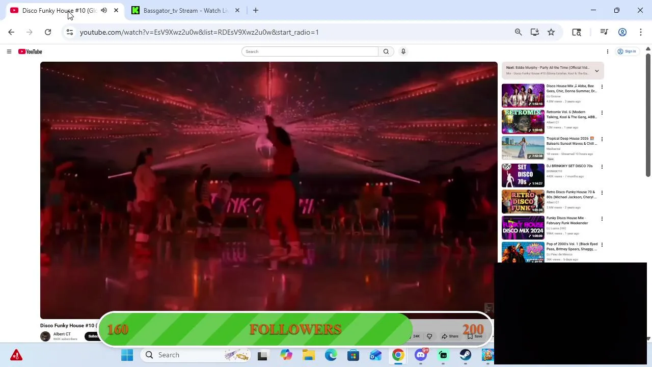Open options menu for DJ BRINKIKY SET DISCO 70s
This screenshot has width=652, height=367.
pos(602,167)
